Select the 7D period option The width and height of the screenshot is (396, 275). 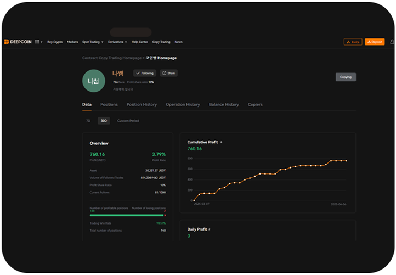coord(88,121)
